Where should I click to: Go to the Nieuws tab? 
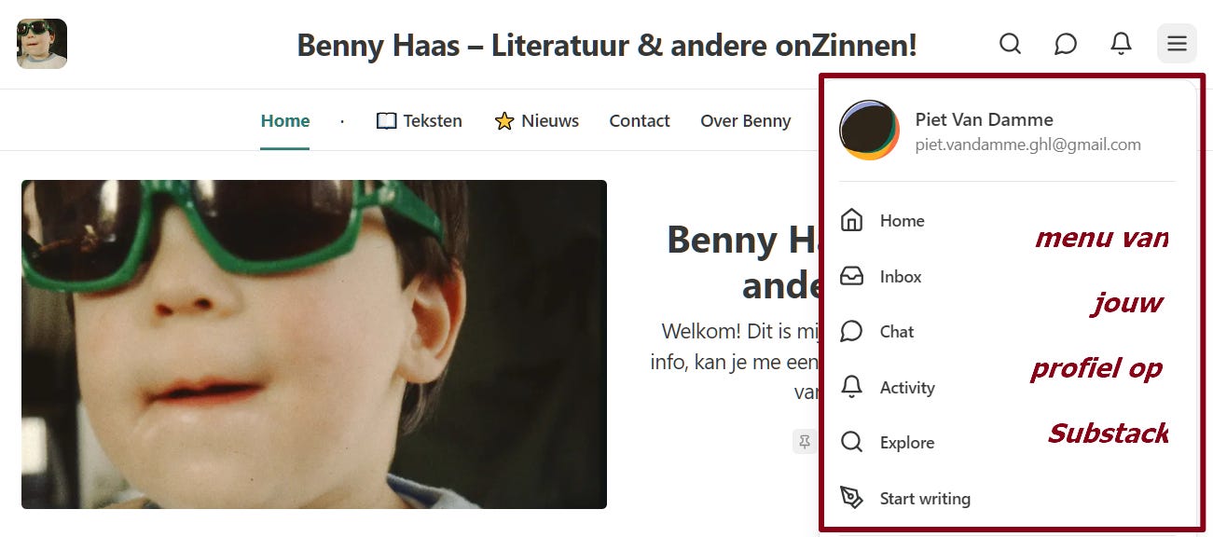(537, 120)
